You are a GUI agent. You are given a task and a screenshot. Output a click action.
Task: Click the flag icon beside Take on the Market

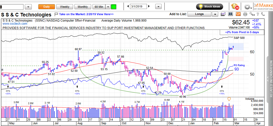56,14
